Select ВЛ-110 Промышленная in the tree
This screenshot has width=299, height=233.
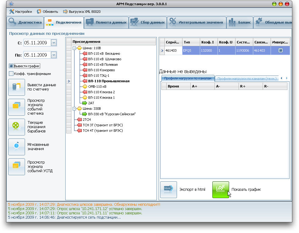tap(109, 81)
